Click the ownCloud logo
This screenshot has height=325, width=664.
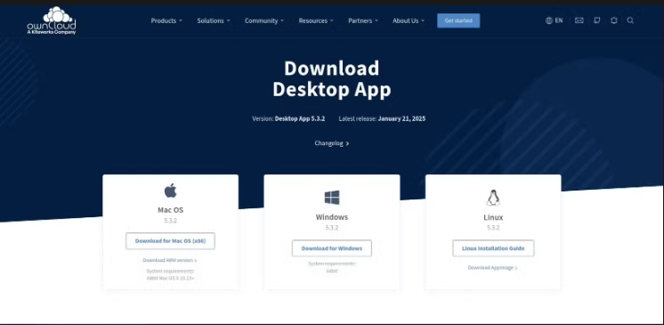pyautogui.click(x=52, y=20)
